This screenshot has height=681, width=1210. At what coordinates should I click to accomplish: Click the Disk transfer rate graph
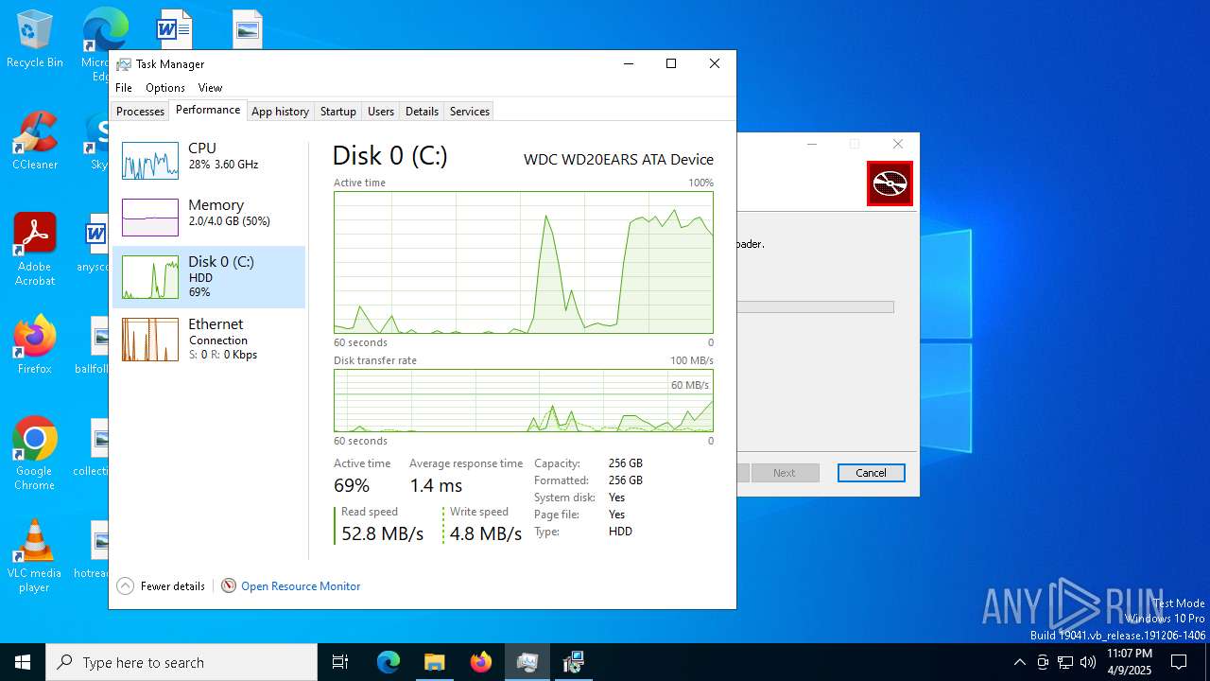524,400
